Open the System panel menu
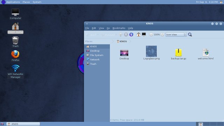The image size is (224, 126). (37, 2)
